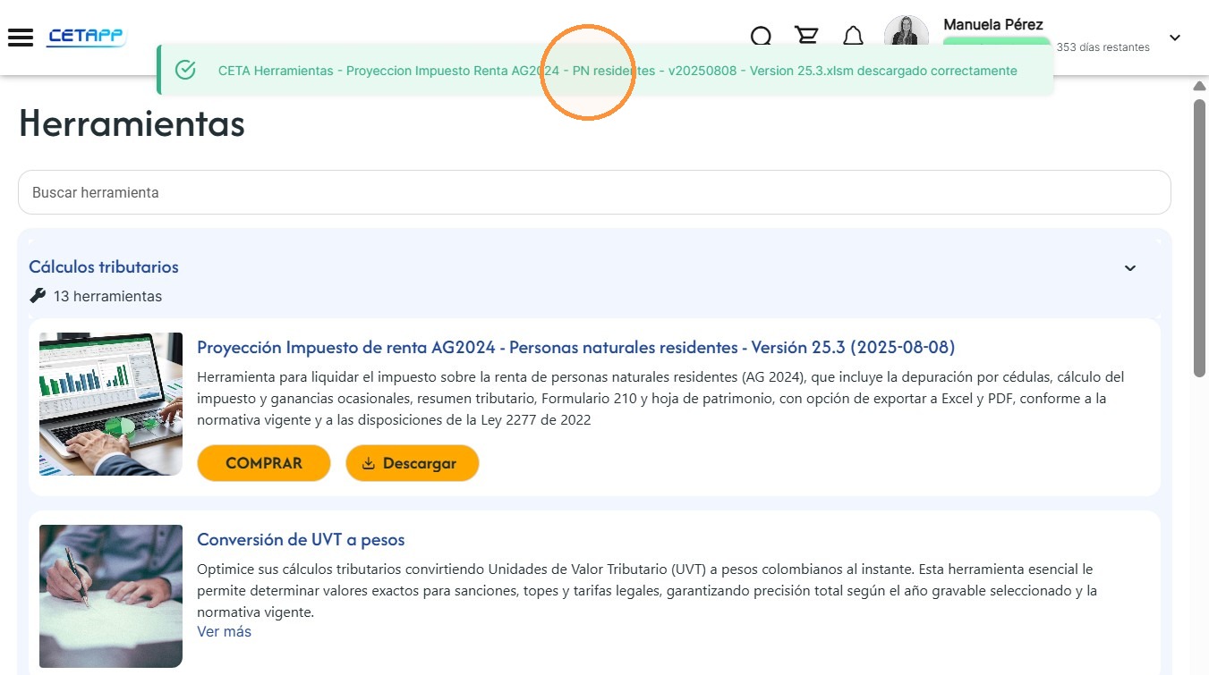
Task: Open Conversión de UVT a pesos title
Action: click(301, 540)
